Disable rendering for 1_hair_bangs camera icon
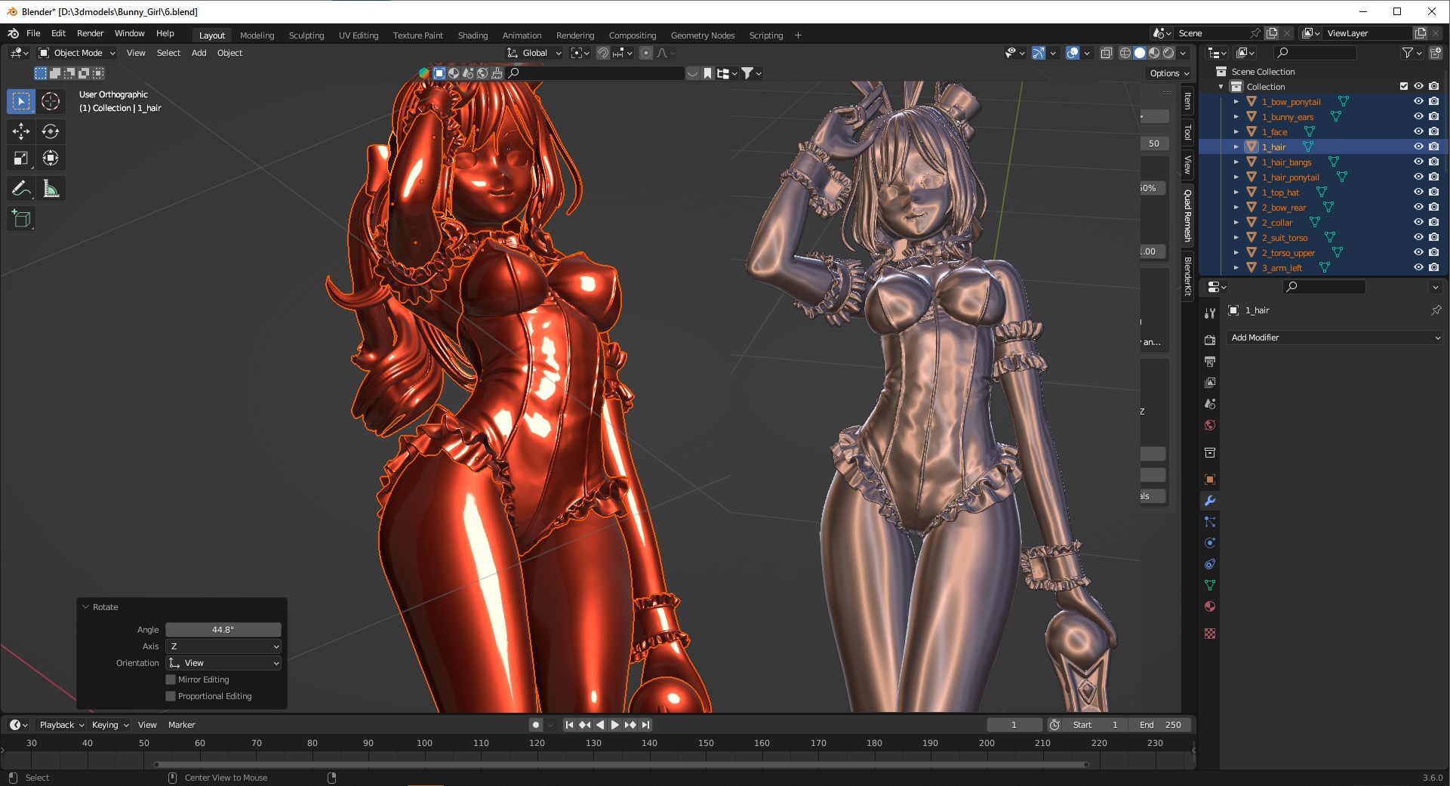This screenshot has width=1450, height=786. 1433,162
